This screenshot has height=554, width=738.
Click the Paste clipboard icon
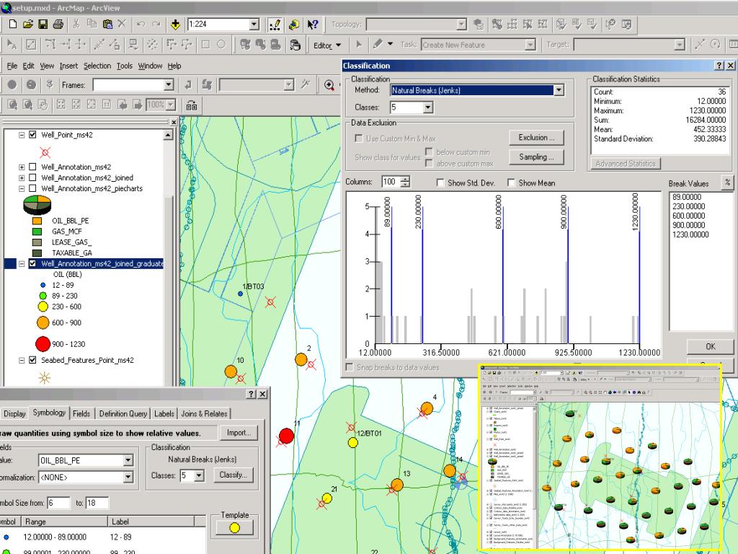(107, 24)
